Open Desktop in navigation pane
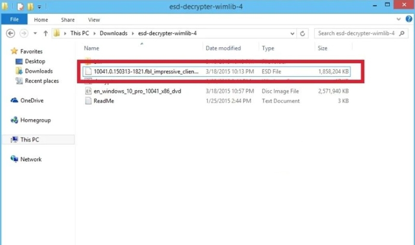 (x=35, y=61)
